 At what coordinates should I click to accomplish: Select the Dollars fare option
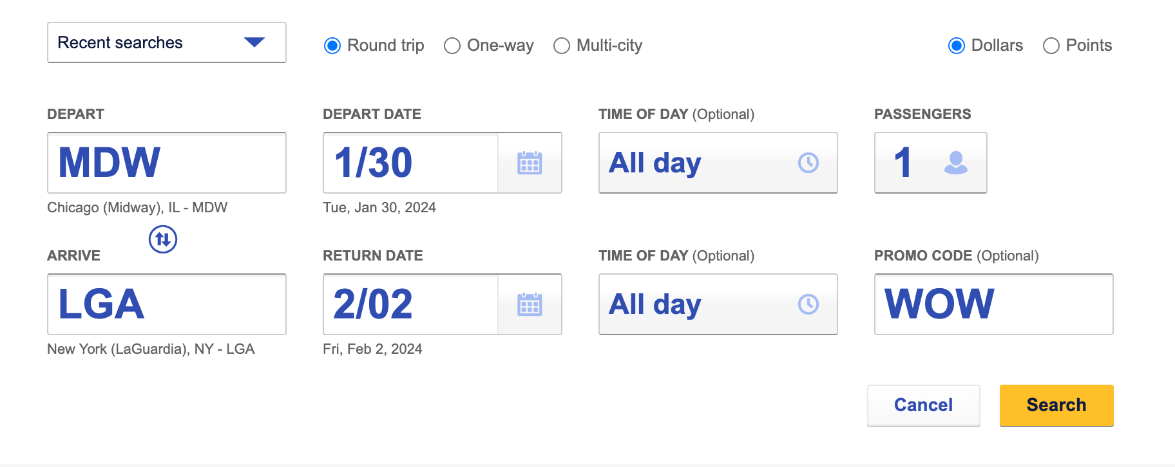(957, 46)
